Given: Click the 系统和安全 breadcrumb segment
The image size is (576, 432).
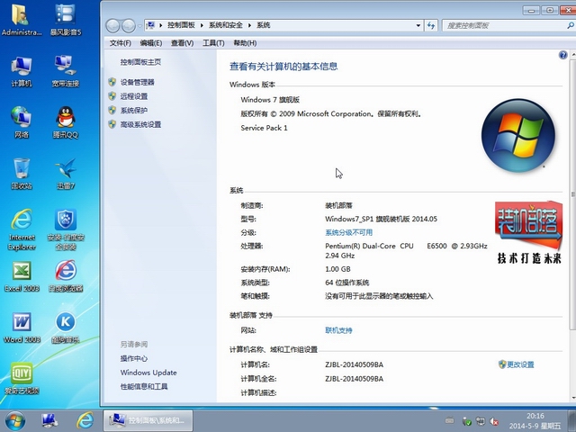Looking at the screenshot, I should click(226, 25).
